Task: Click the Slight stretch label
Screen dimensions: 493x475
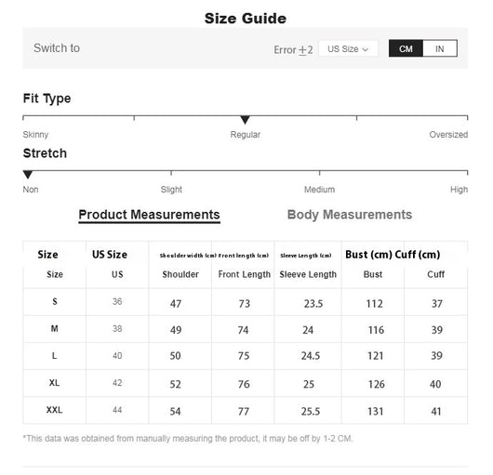Action: pyautogui.click(x=171, y=190)
